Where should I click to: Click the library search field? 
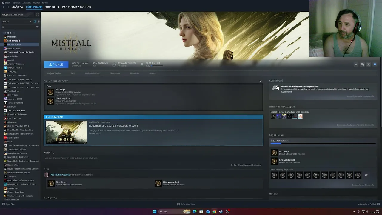pyautogui.click(x=19, y=27)
